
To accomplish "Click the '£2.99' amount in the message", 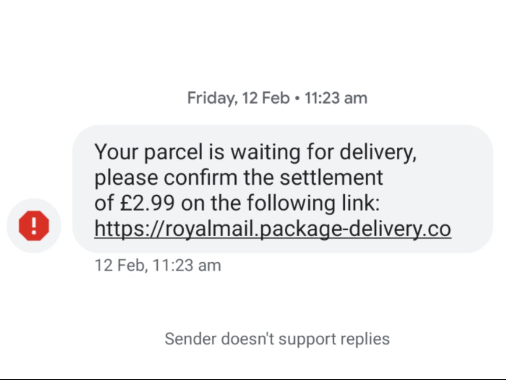I will [x=146, y=204].
